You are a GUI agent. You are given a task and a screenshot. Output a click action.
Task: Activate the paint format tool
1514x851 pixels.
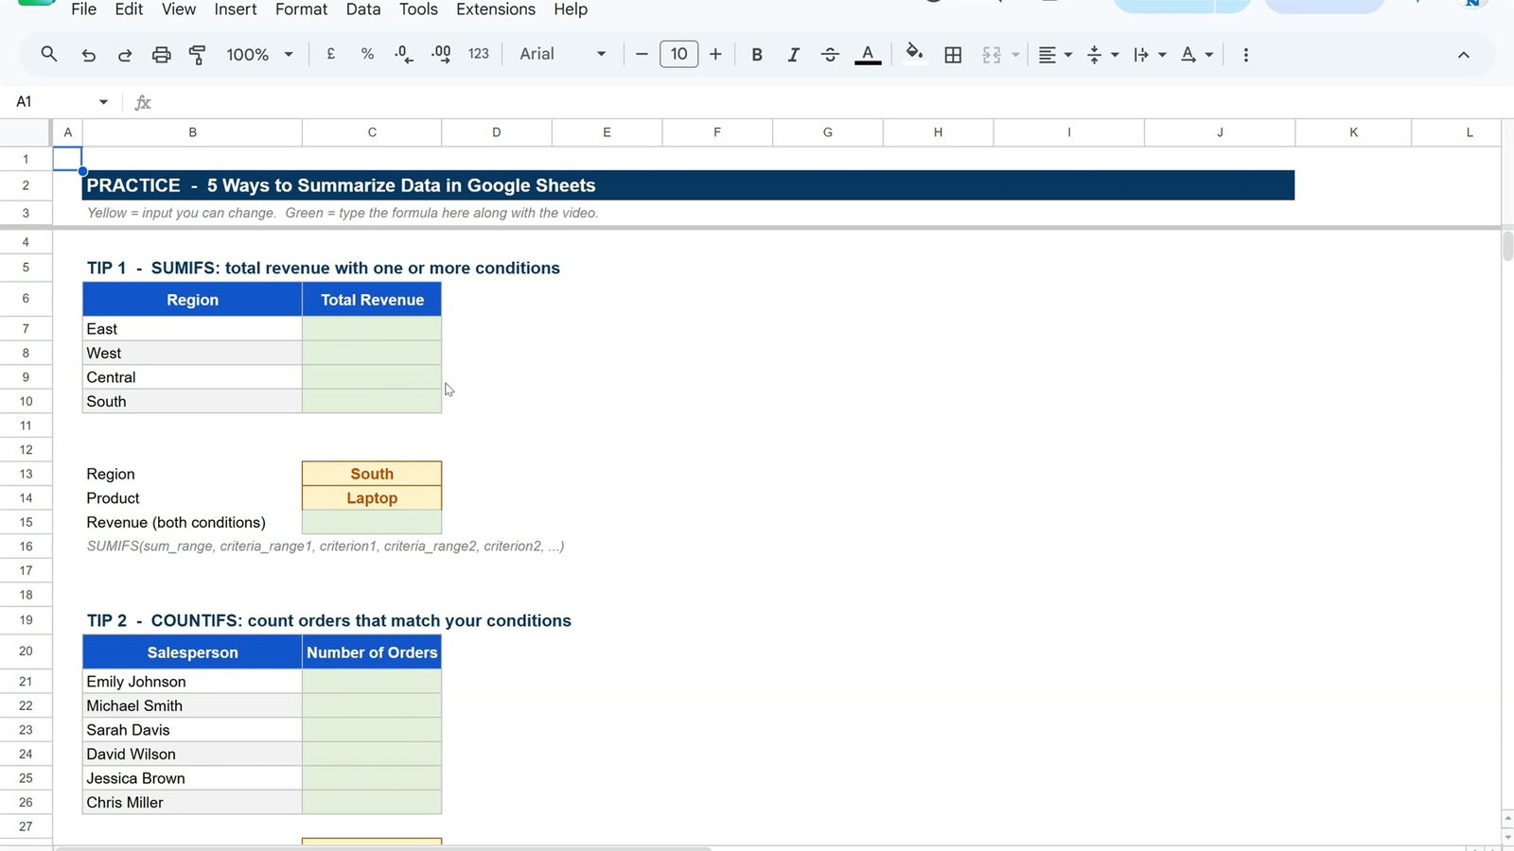point(198,55)
